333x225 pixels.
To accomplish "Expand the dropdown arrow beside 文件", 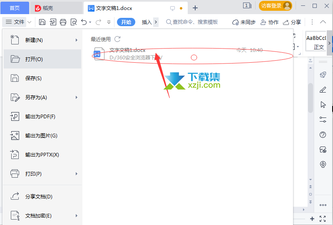I will [30, 22].
